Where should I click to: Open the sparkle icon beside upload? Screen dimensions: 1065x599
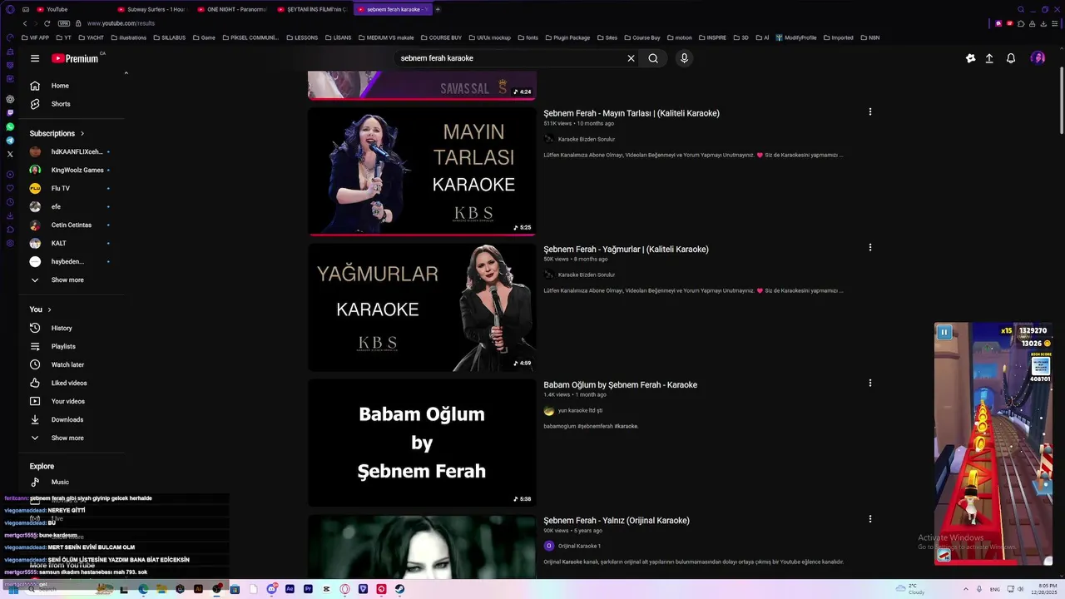970,58
